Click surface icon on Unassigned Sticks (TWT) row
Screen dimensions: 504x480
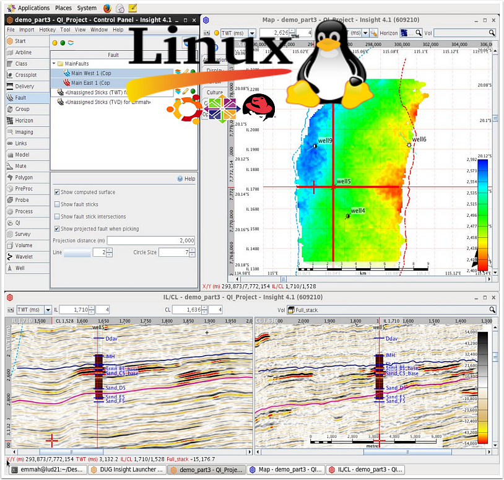[178, 92]
